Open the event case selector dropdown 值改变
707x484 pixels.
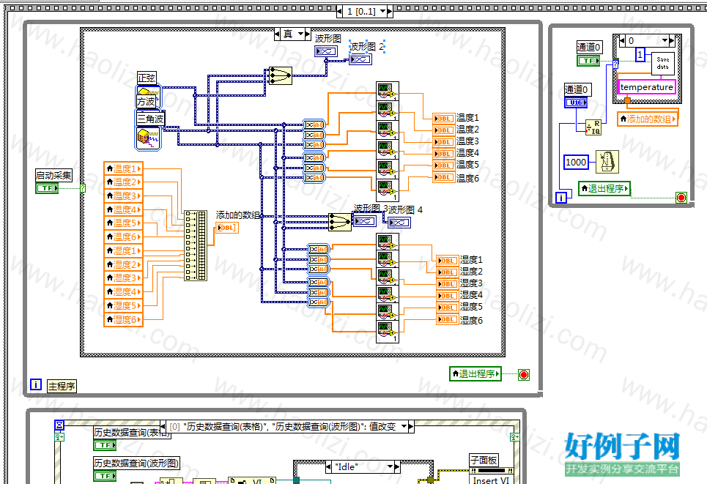[404, 426]
